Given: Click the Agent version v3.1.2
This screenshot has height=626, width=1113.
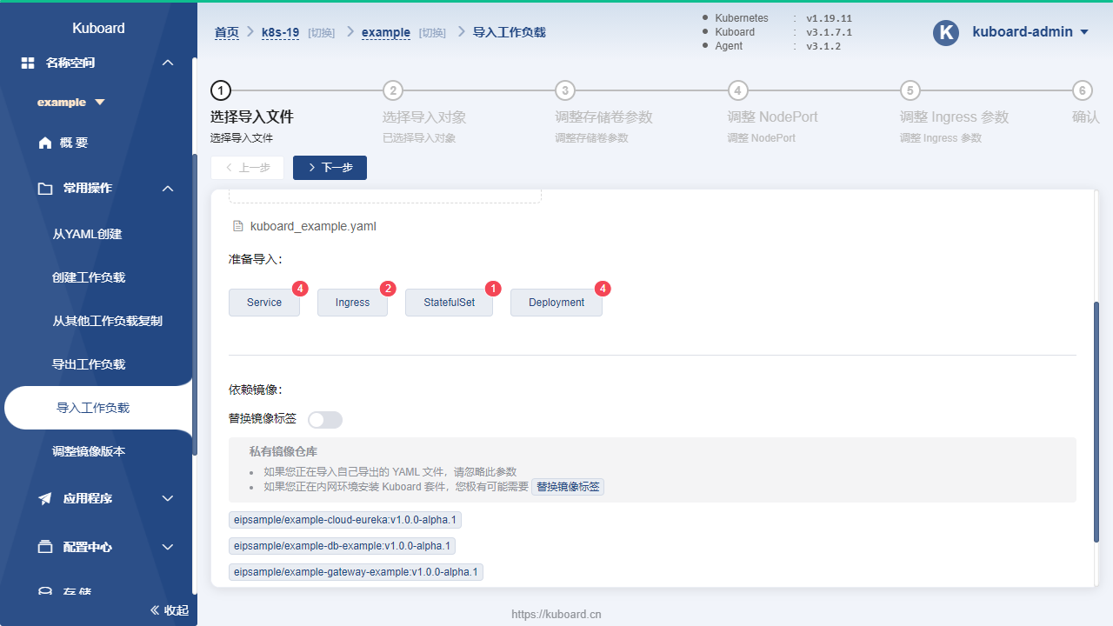Looking at the screenshot, I should 823,46.
